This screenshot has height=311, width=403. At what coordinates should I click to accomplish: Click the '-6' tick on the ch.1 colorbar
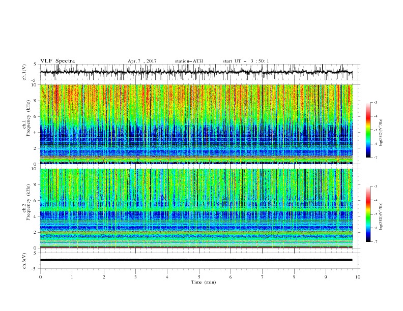click(x=376, y=144)
